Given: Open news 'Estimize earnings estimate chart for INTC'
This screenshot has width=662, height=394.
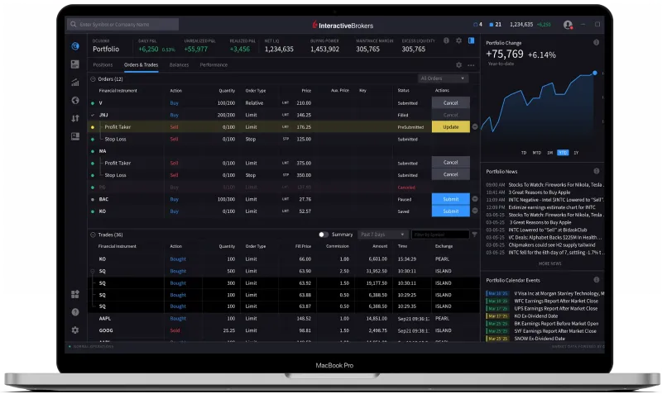Looking at the screenshot, I should pyautogui.click(x=552, y=207).
